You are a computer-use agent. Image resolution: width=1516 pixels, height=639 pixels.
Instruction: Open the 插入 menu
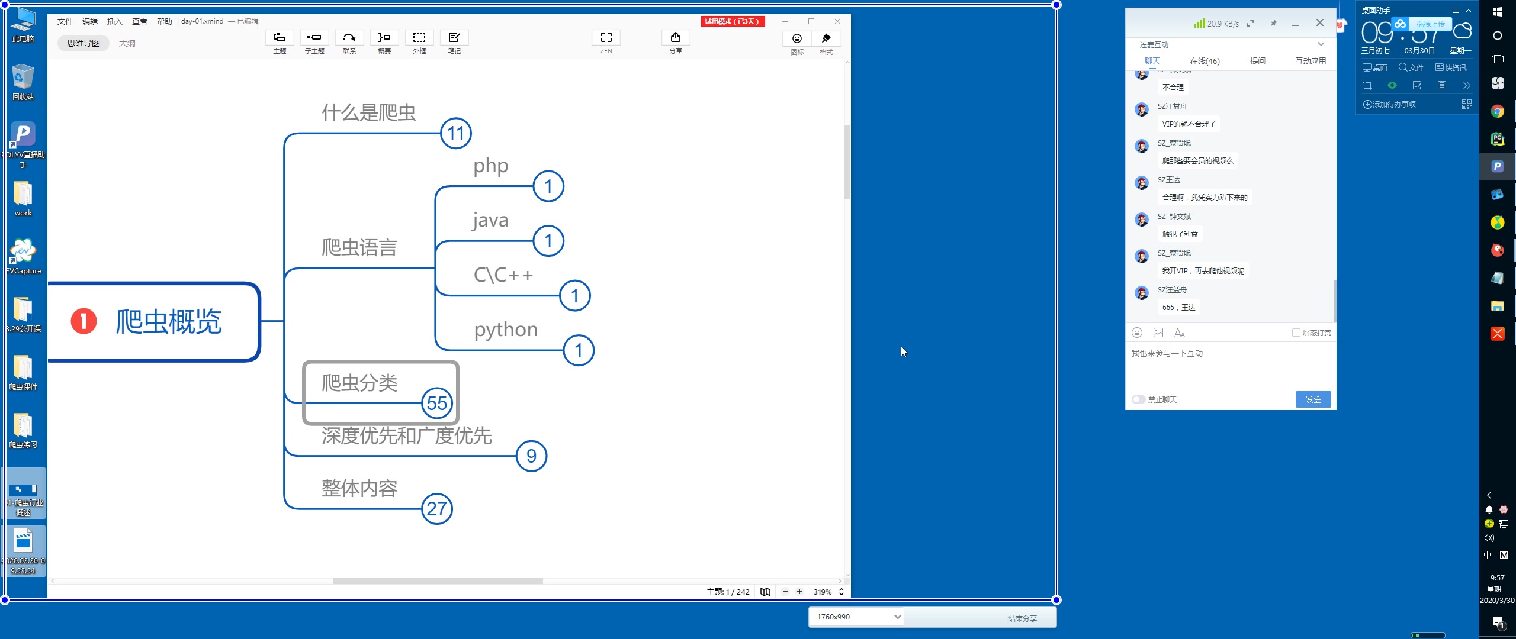point(114,21)
